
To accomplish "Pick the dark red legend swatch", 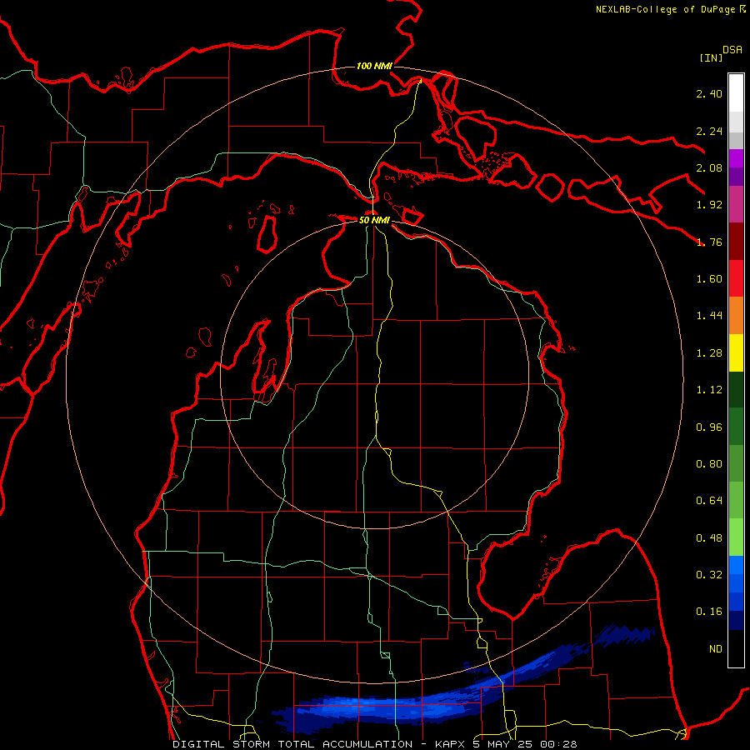I will tap(736, 242).
